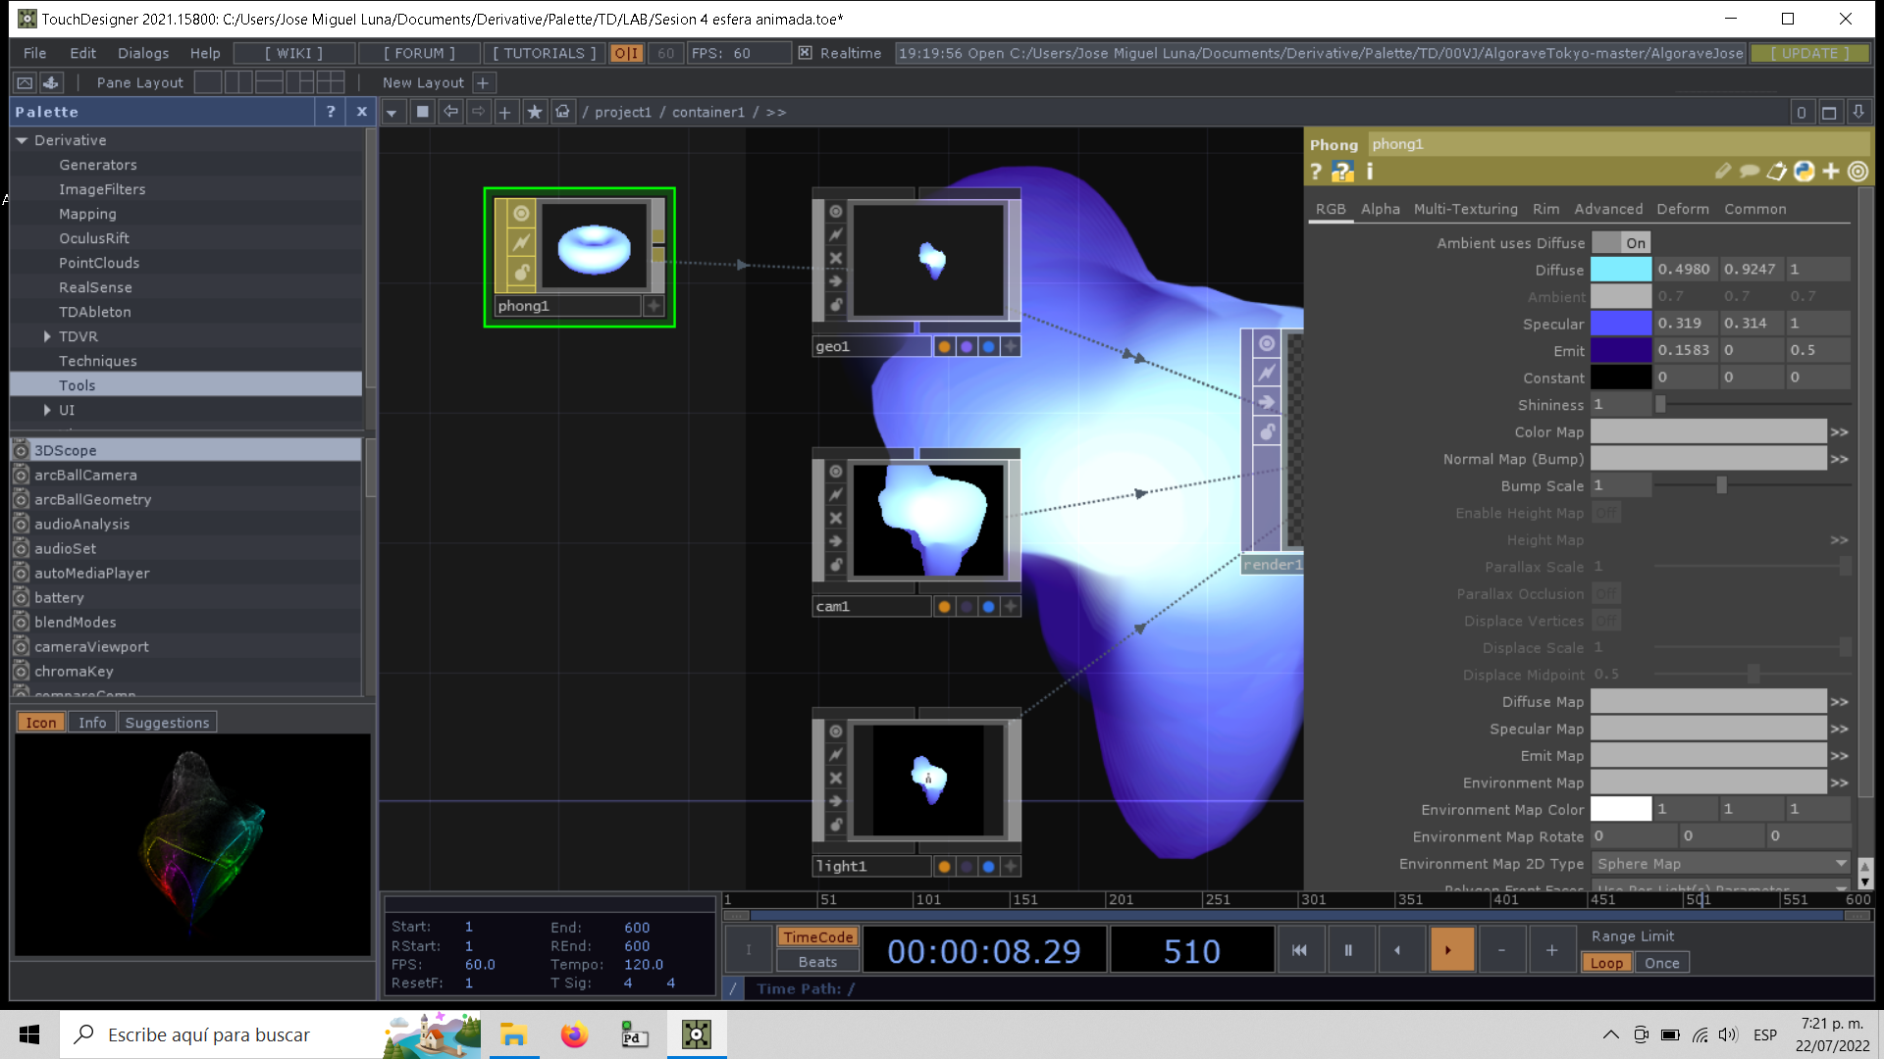Click the TUTORIALS button
Viewport: 1884px width, 1059px height.
[x=545, y=53]
